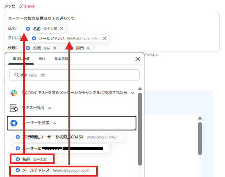This screenshot has width=225, height=177.
Task: Click the 氏名: label in the message
Action: [x=13, y=29]
